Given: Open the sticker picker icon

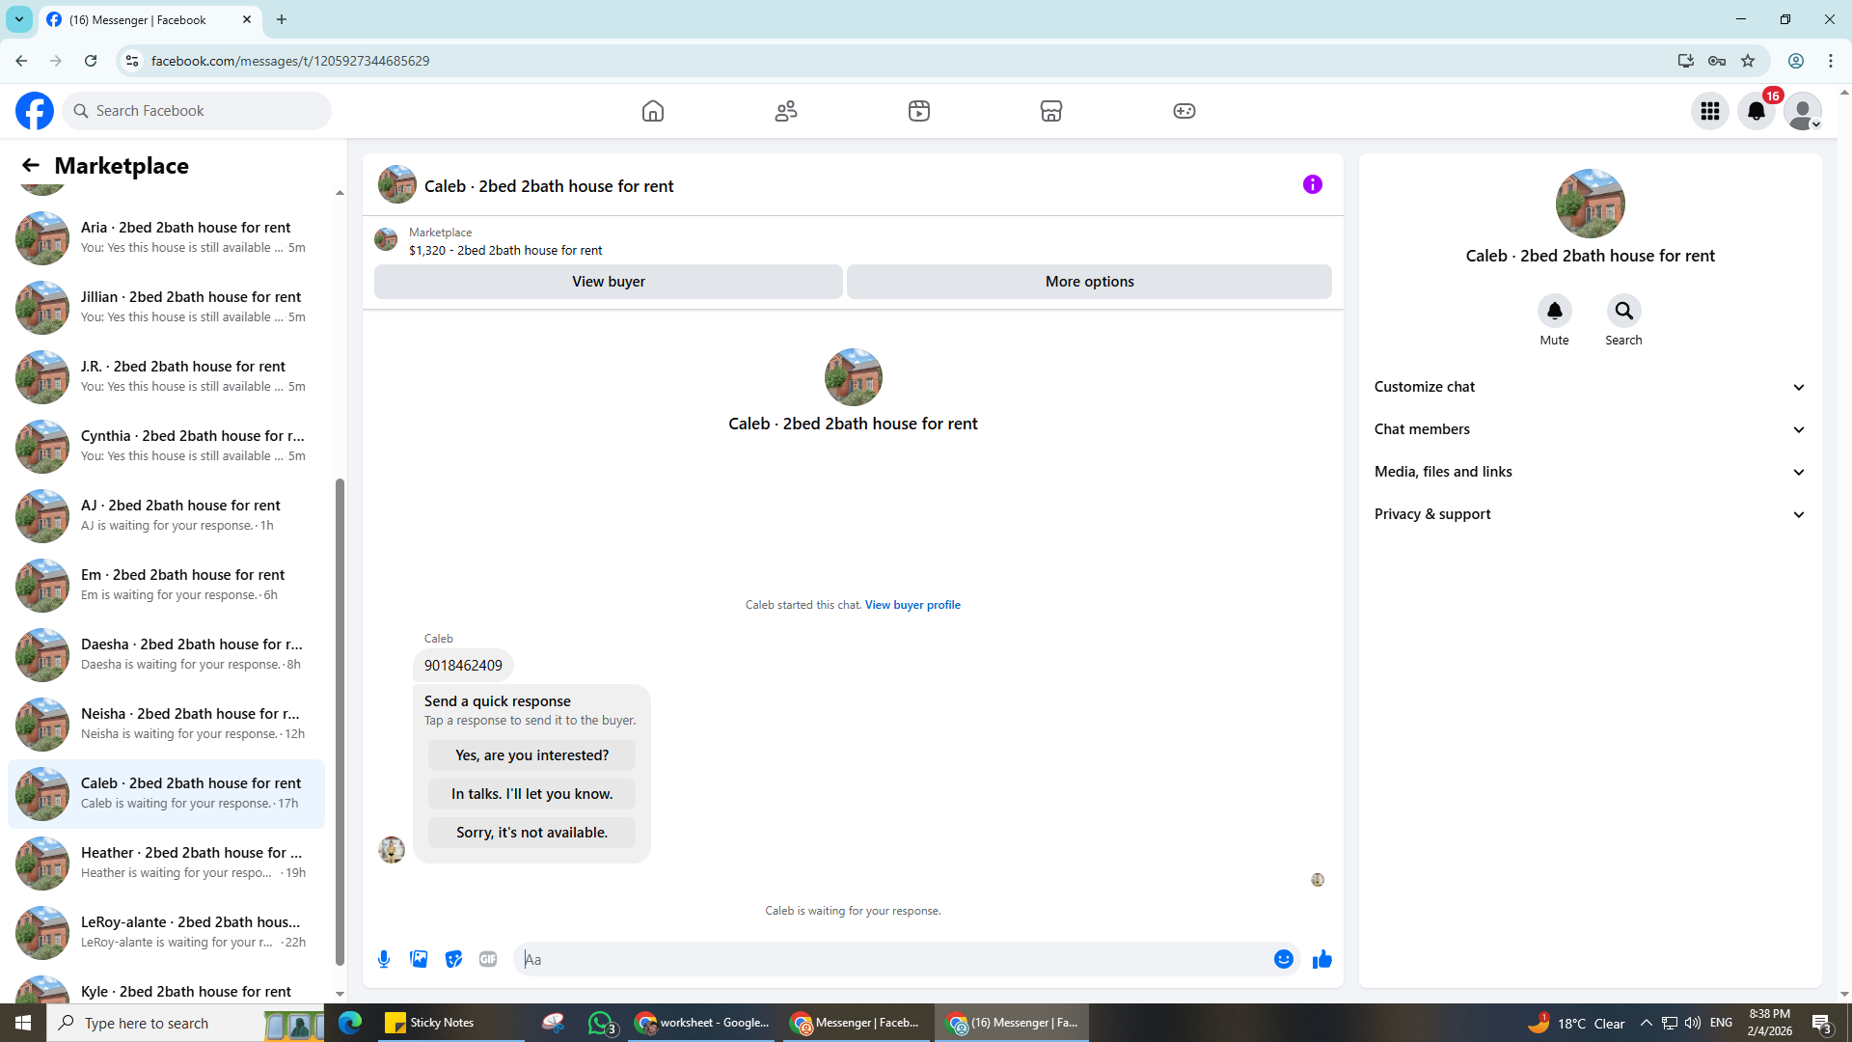Looking at the screenshot, I should coord(453,959).
